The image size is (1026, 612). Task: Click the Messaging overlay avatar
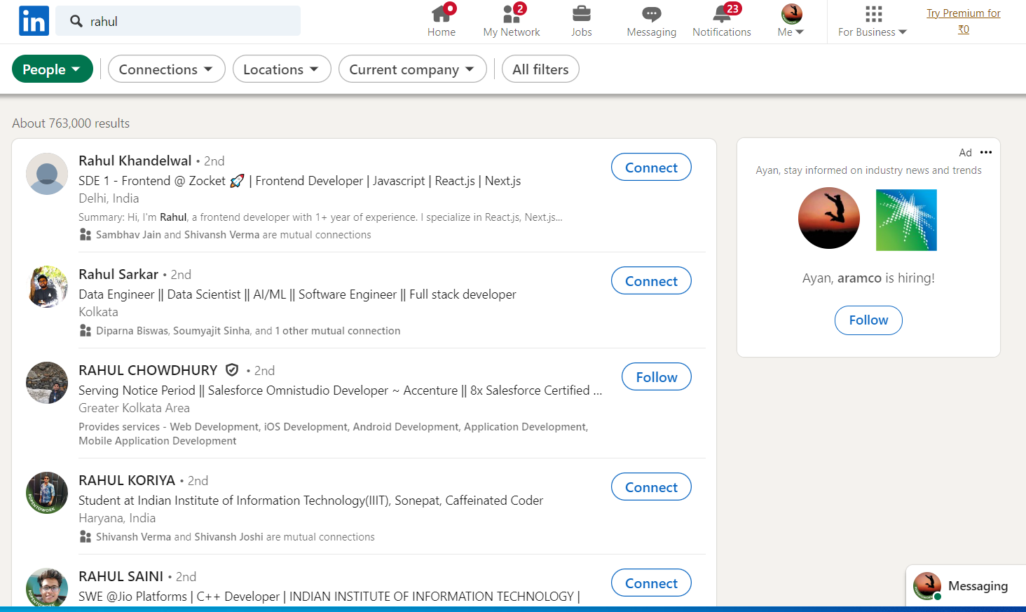(927, 586)
